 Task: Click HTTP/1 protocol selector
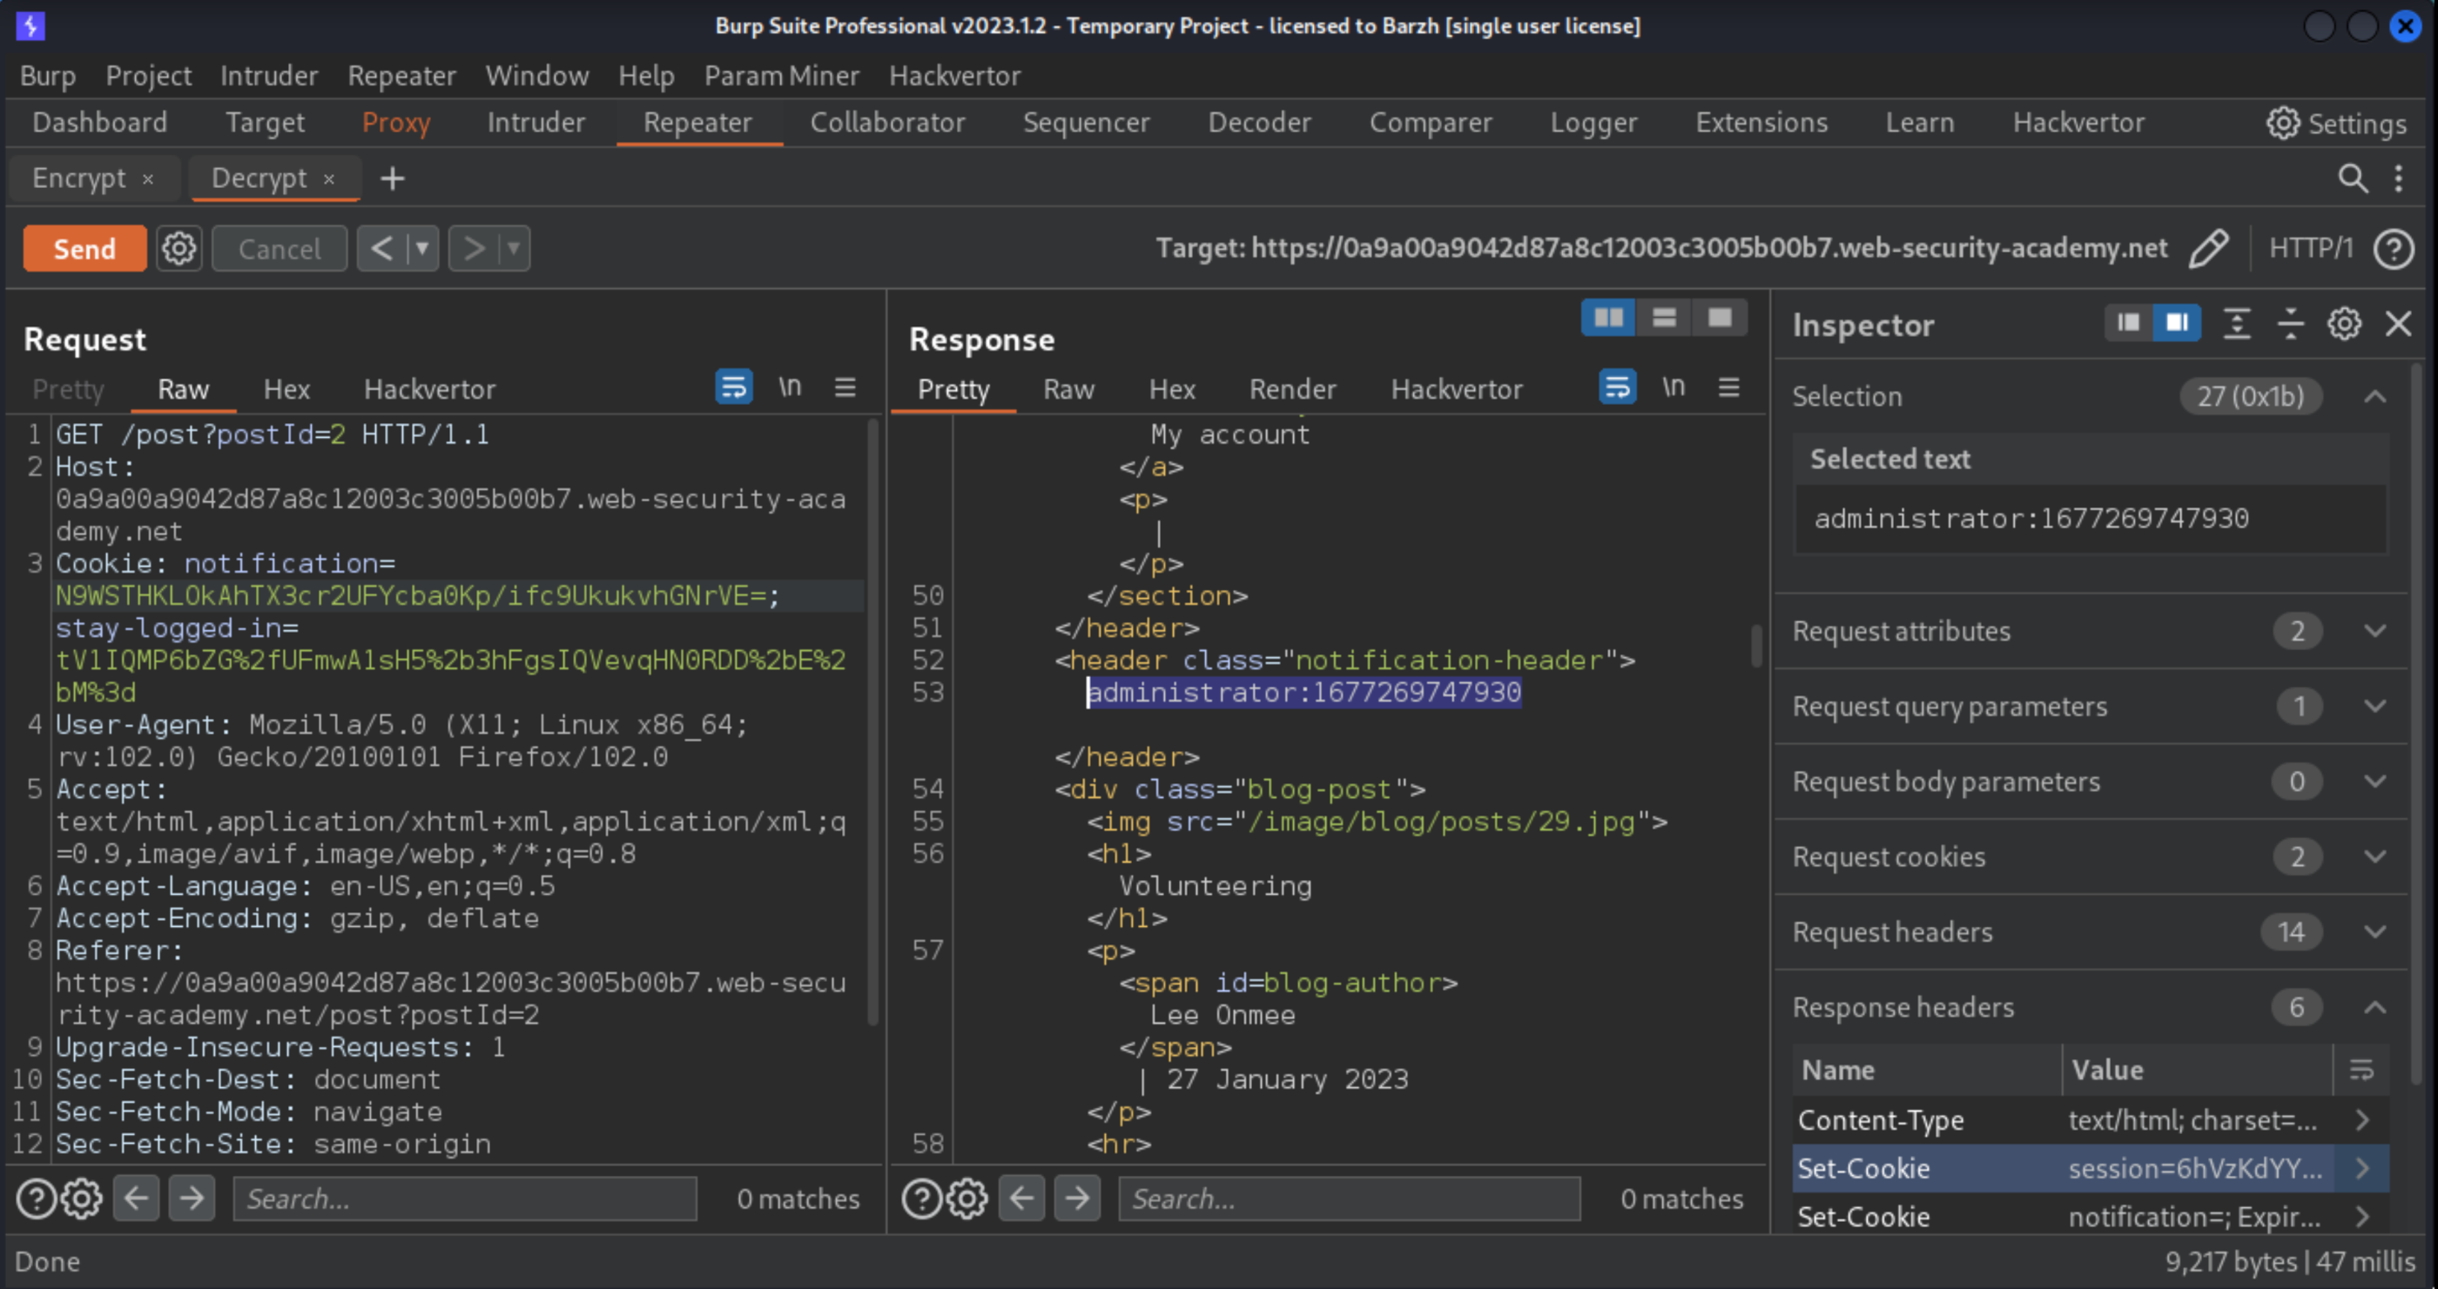(x=2310, y=249)
